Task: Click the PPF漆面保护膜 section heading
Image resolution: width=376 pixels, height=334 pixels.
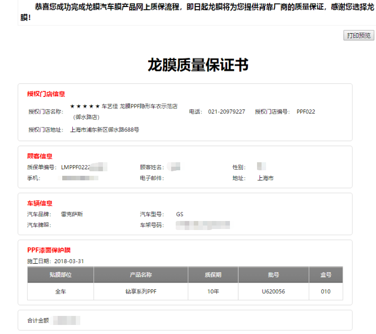Action: click(x=49, y=250)
